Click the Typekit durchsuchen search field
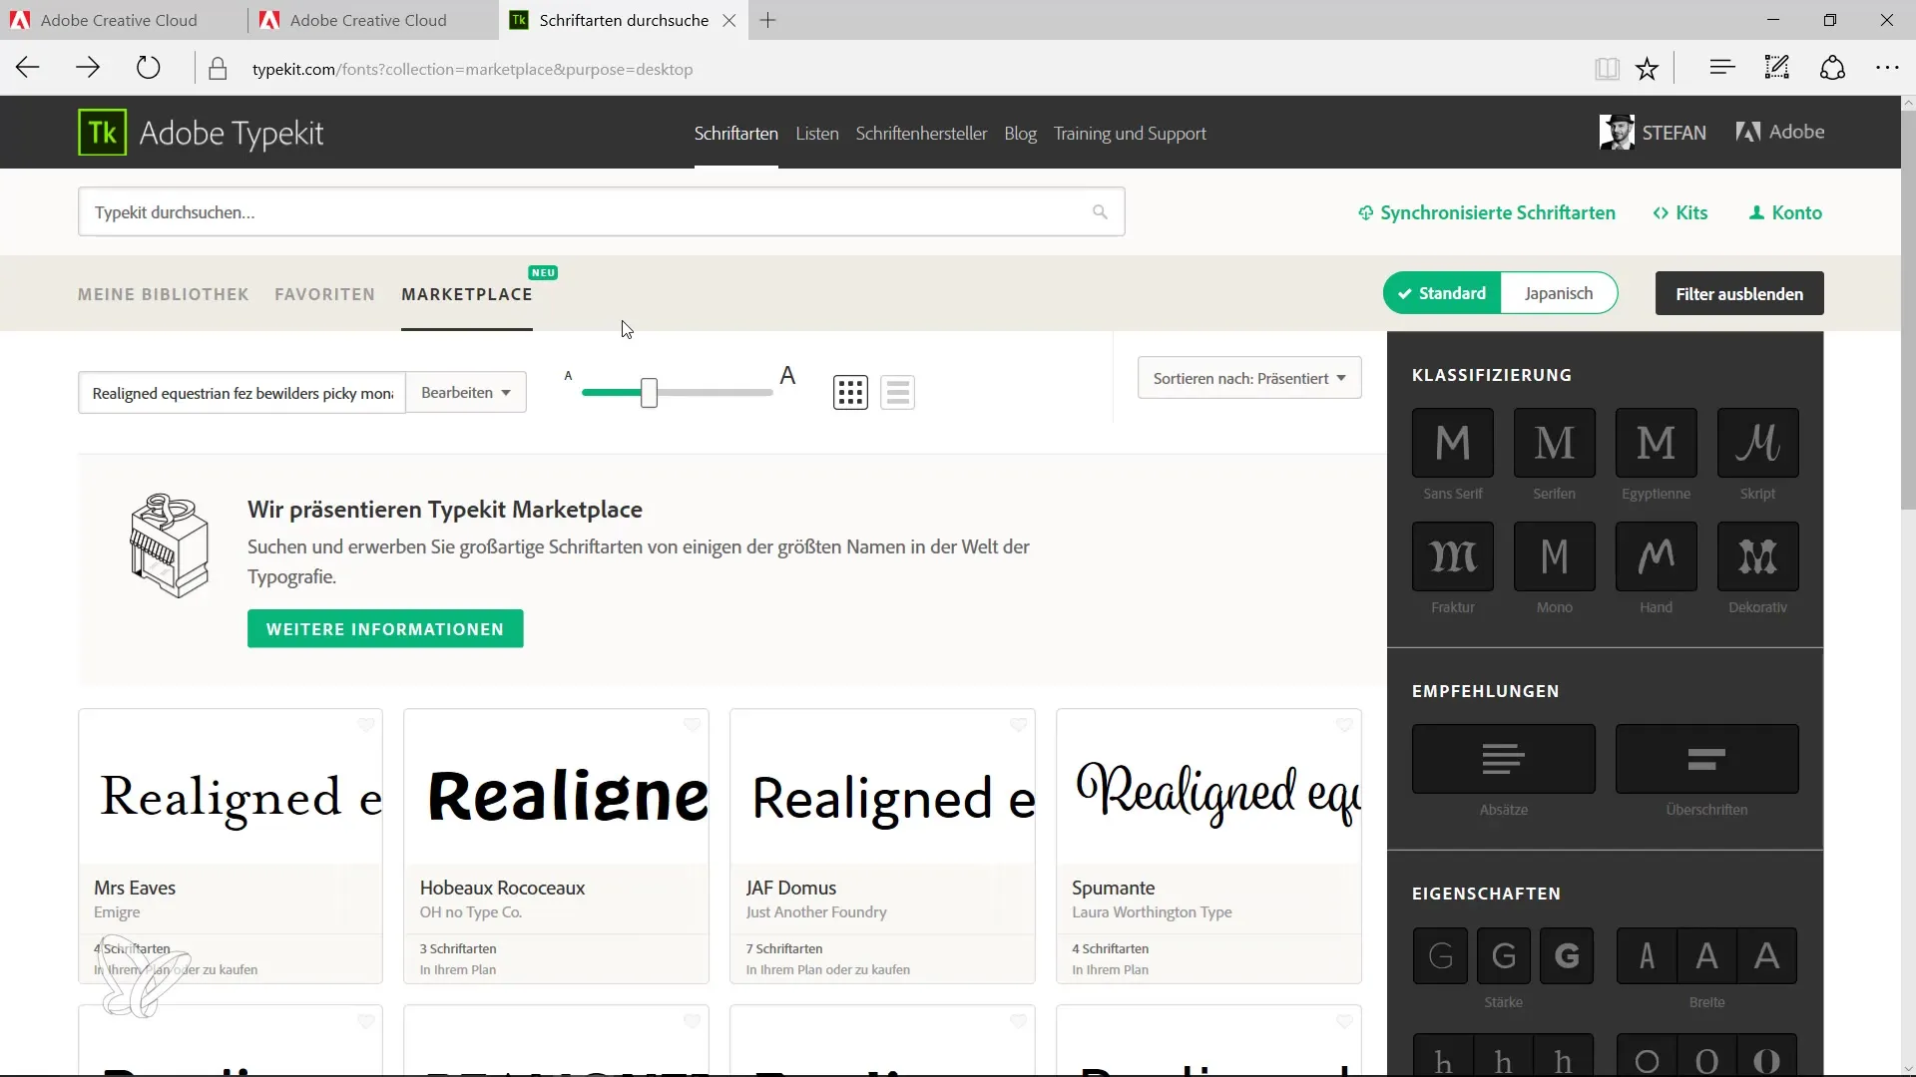This screenshot has width=1916, height=1077. pos(602,211)
